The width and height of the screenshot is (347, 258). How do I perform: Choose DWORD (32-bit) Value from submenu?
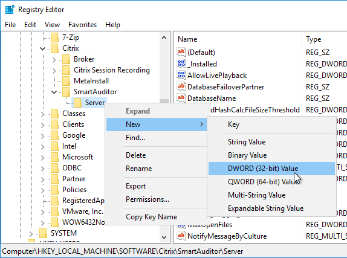pos(271,169)
